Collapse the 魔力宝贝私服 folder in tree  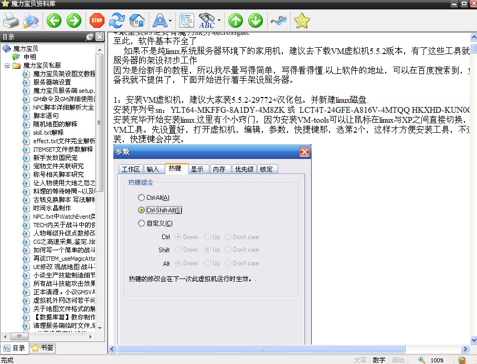pyautogui.click(x=7, y=66)
